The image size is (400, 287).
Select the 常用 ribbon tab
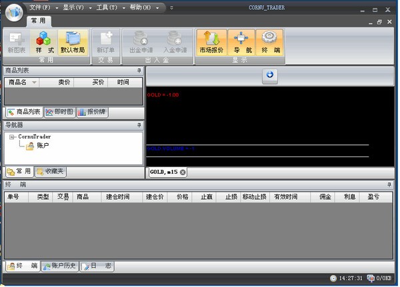(x=39, y=21)
